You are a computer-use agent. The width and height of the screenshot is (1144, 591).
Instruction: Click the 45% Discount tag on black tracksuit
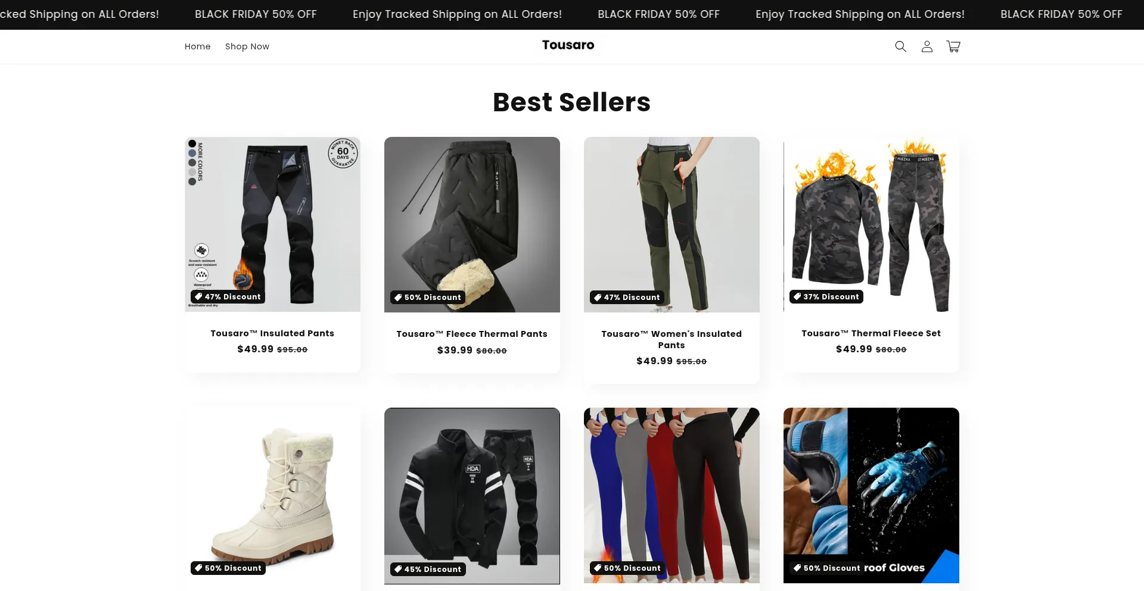tap(427, 569)
